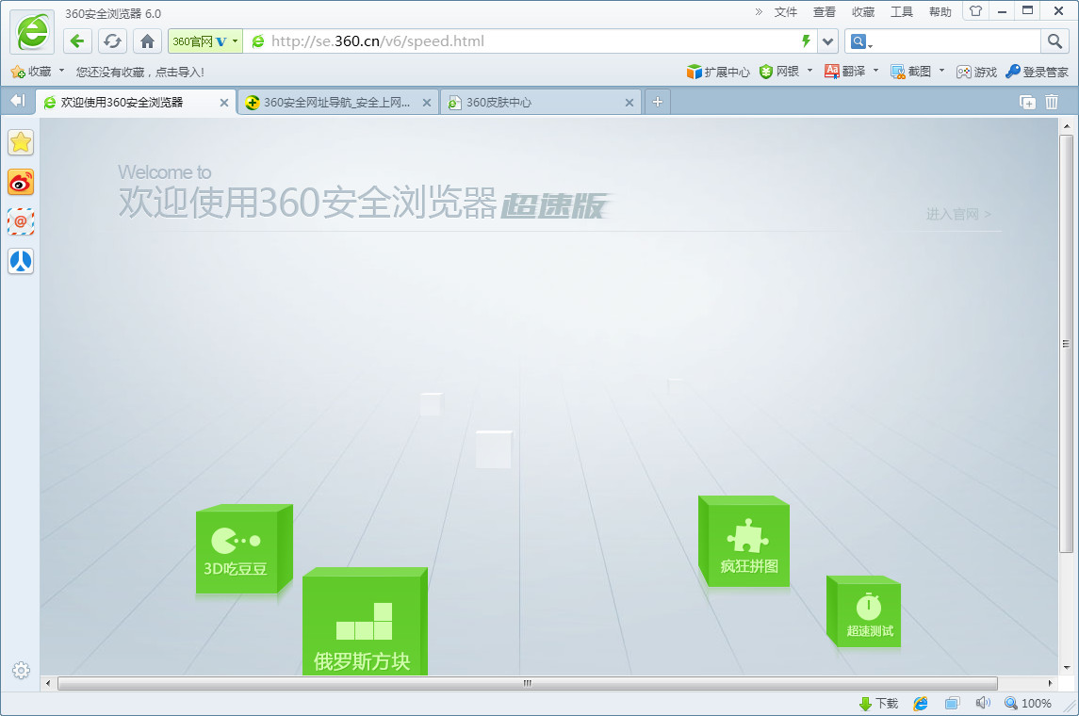This screenshot has width=1079, height=716.
Task: Switch to 360安全网址导航 tab
Action: tap(337, 103)
